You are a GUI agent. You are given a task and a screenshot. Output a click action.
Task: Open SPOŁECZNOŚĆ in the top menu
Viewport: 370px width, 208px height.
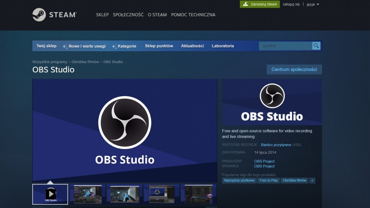128,15
